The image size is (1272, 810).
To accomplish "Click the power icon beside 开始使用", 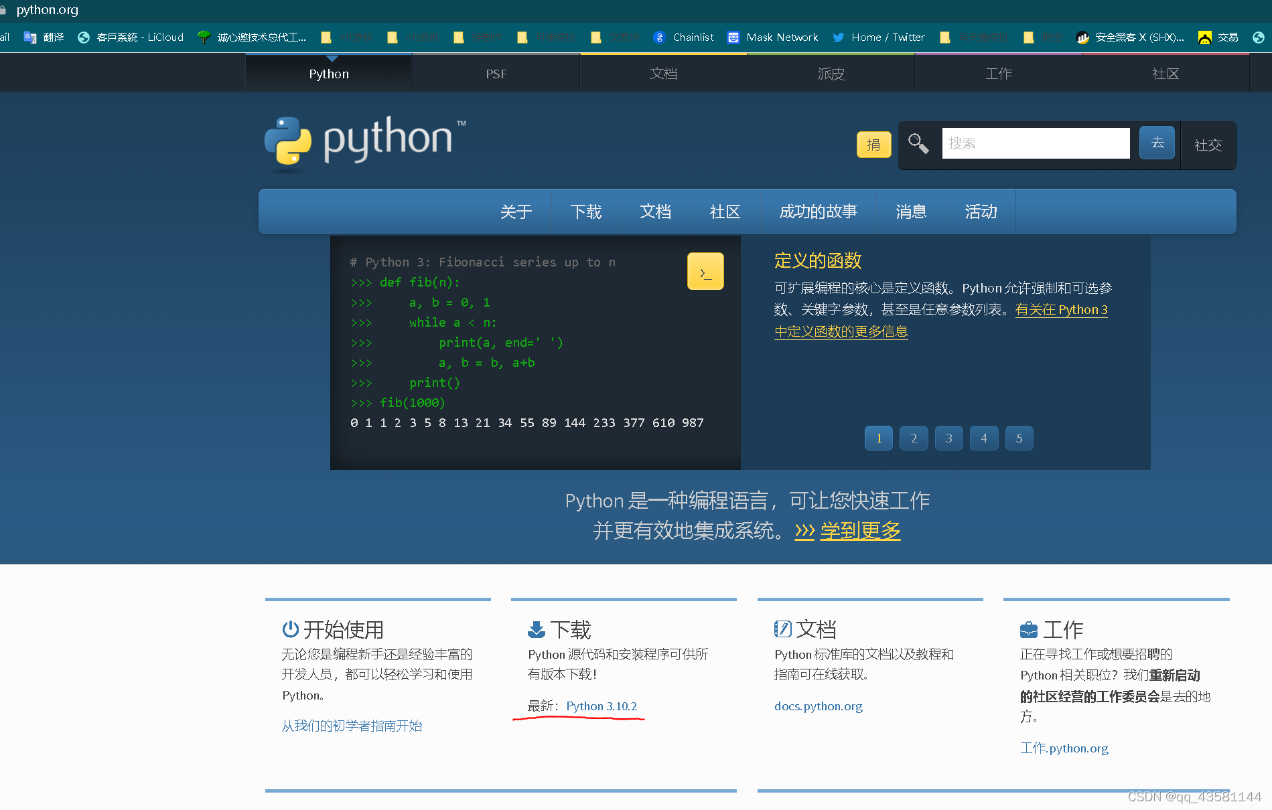I will coord(290,629).
